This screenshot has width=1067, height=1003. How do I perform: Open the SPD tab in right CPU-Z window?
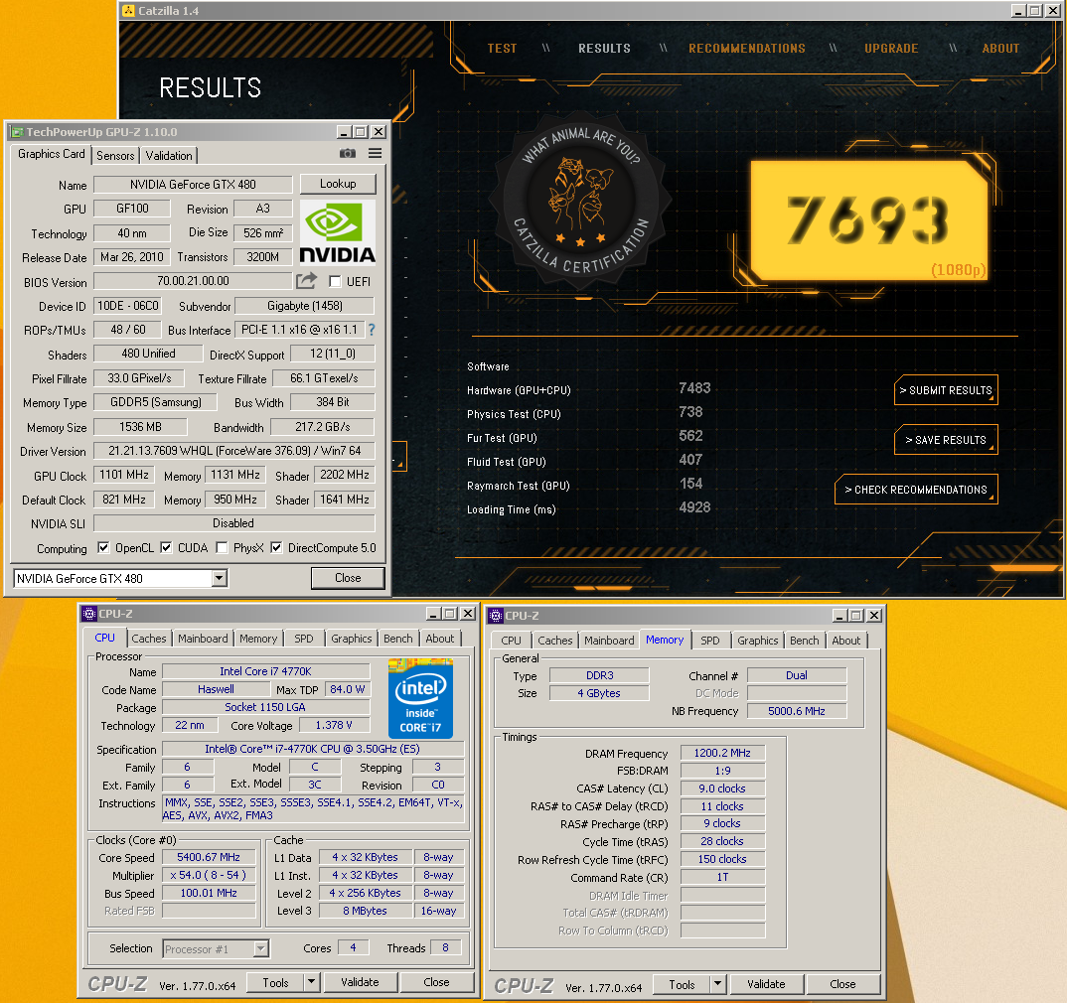pos(710,641)
